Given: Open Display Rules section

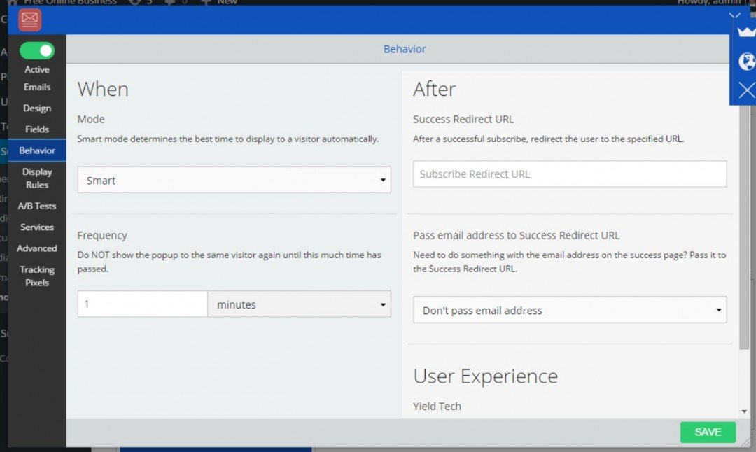Looking at the screenshot, I should point(37,178).
